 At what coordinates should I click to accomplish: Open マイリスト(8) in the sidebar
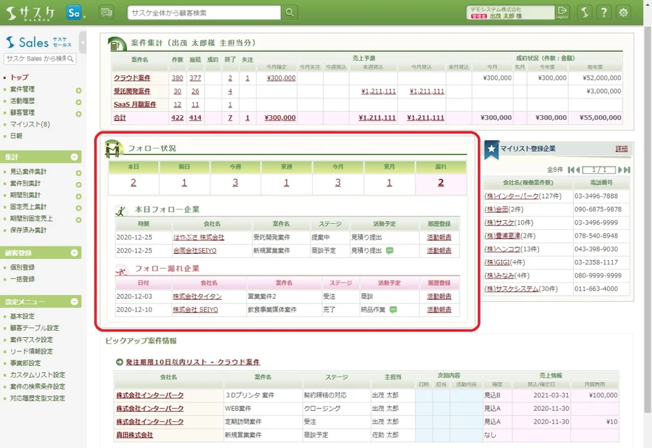click(29, 124)
